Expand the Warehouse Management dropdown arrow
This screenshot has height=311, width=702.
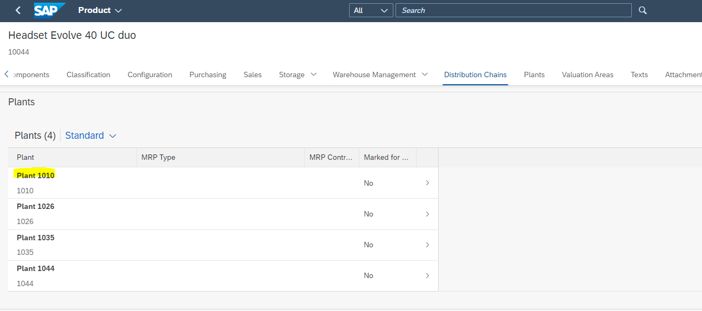(x=425, y=75)
